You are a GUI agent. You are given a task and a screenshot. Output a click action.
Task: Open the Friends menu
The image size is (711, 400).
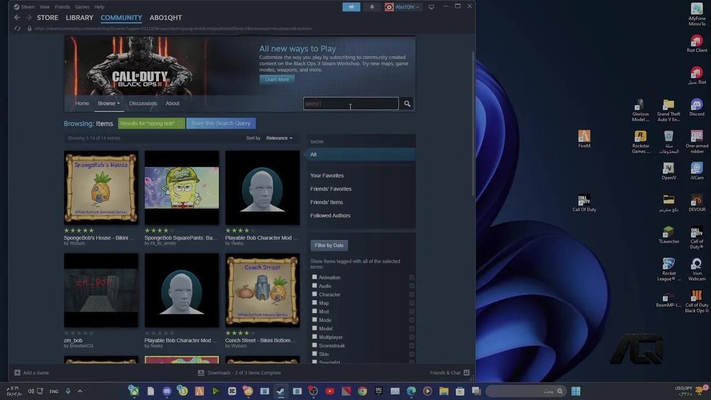coord(62,7)
